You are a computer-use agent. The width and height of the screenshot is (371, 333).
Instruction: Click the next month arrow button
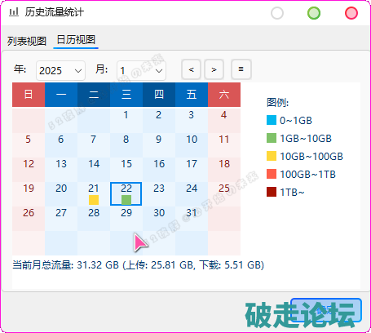[x=214, y=69]
